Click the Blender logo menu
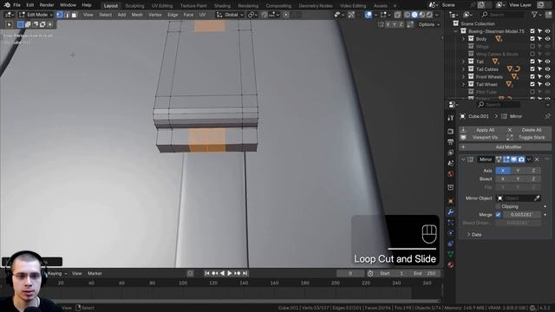 point(7,5)
